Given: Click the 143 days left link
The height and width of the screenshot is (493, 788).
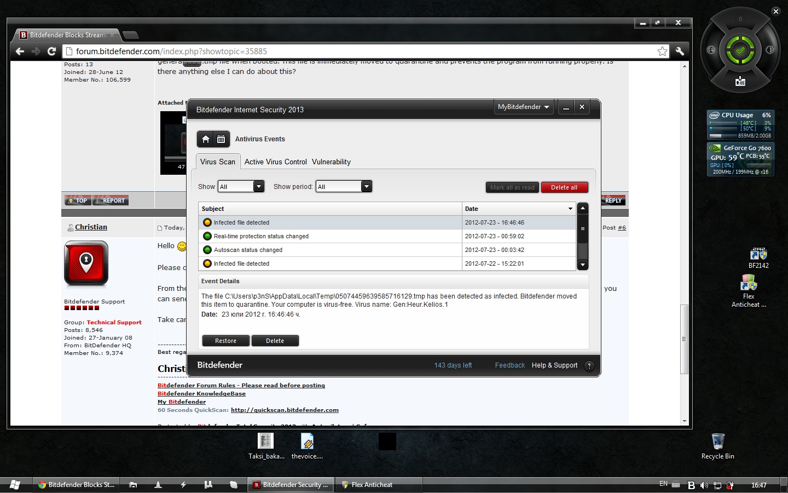Looking at the screenshot, I should [453, 365].
